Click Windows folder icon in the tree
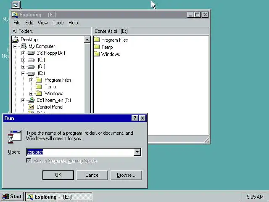 pos(39,93)
